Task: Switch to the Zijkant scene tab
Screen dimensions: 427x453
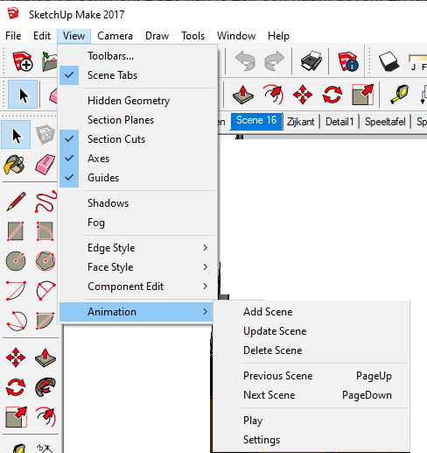Action: (x=301, y=122)
